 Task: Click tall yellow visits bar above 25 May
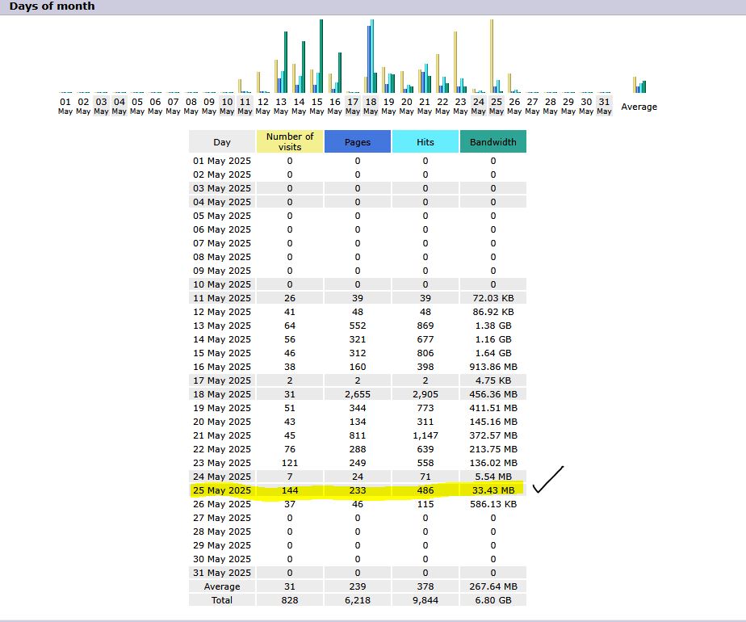click(492, 57)
